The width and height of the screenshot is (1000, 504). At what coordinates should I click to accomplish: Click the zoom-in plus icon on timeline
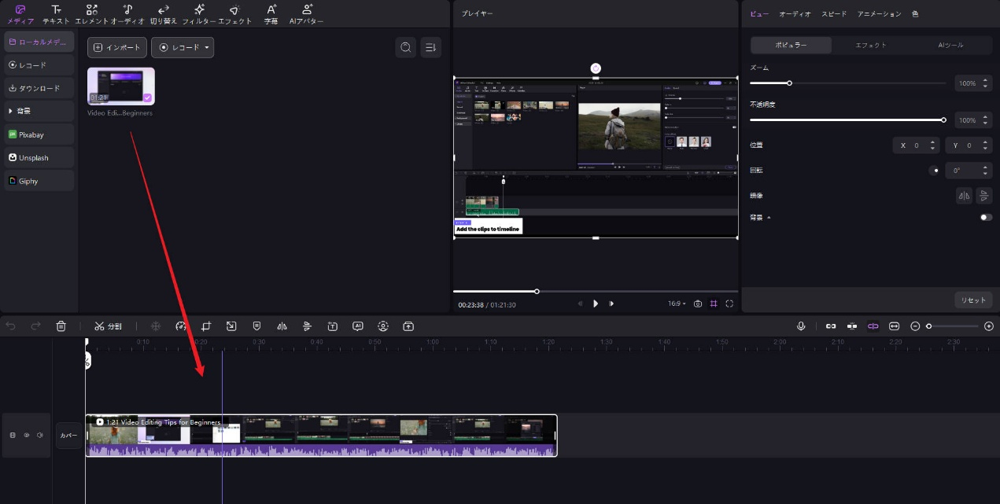(989, 326)
